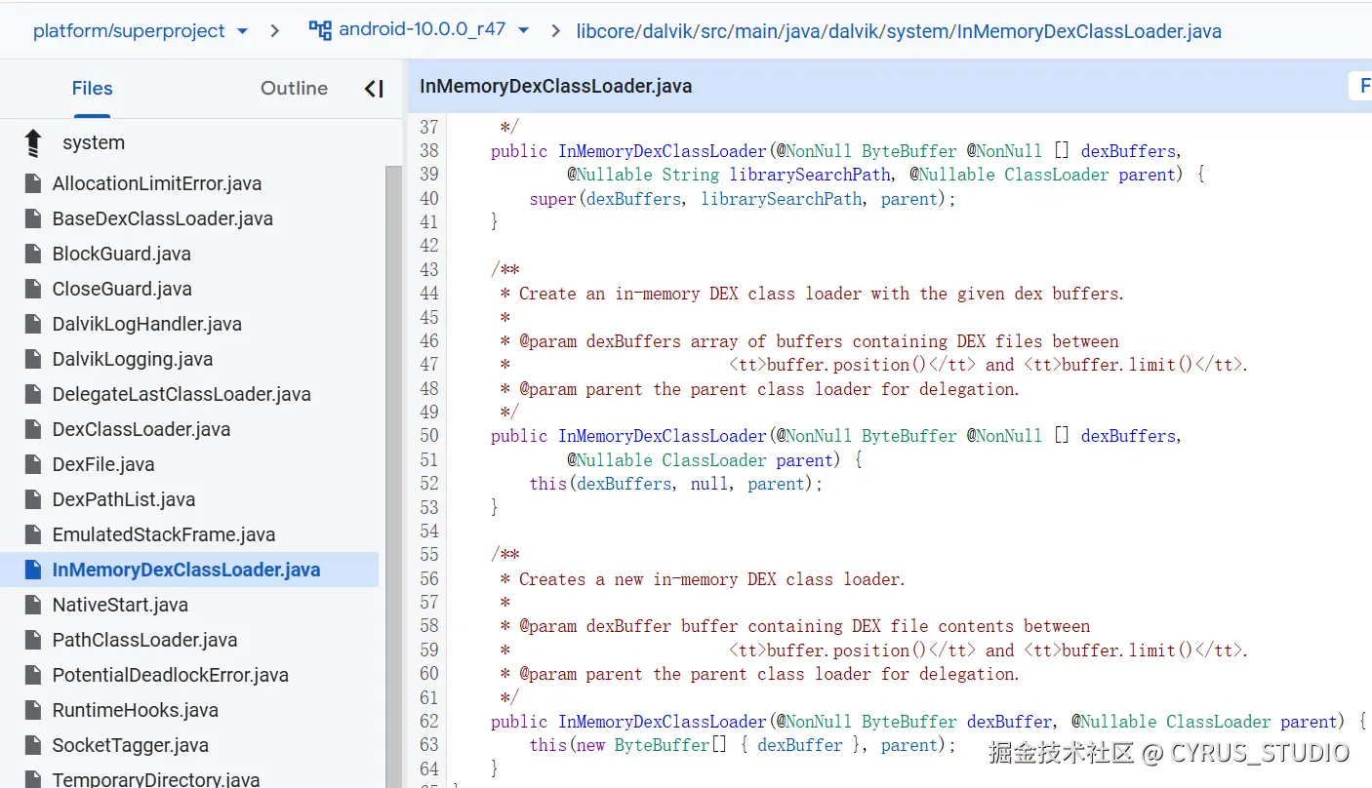The image size is (1372, 788).
Task: Open the libcore breadcrumb link
Action: click(x=606, y=31)
